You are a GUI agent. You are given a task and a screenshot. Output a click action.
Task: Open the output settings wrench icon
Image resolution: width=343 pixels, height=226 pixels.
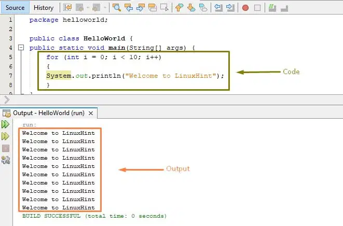point(6,160)
